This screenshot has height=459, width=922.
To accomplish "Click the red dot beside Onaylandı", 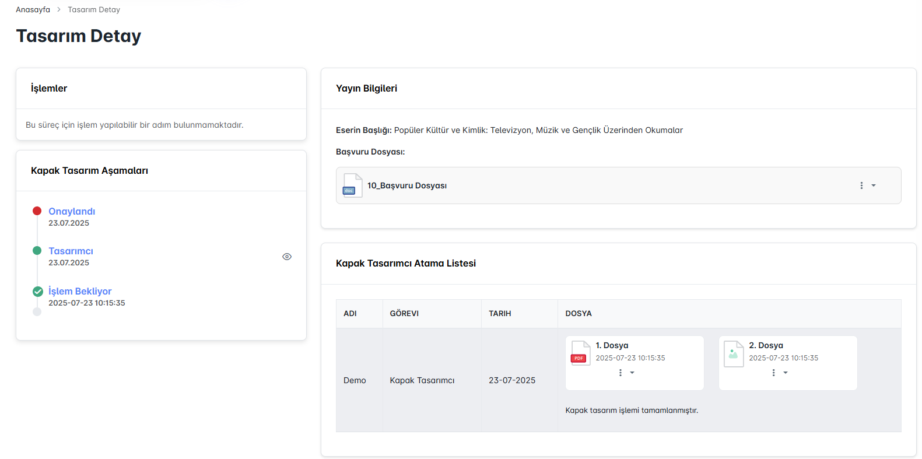I will [37, 211].
